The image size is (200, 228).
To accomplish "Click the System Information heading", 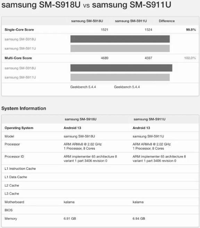I will (24, 108).
